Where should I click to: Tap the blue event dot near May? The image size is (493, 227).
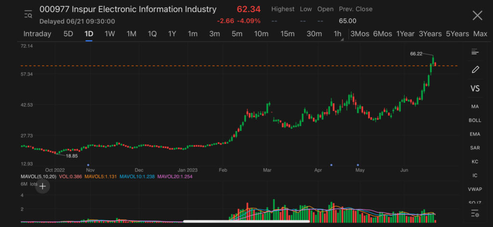tap(358, 165)
